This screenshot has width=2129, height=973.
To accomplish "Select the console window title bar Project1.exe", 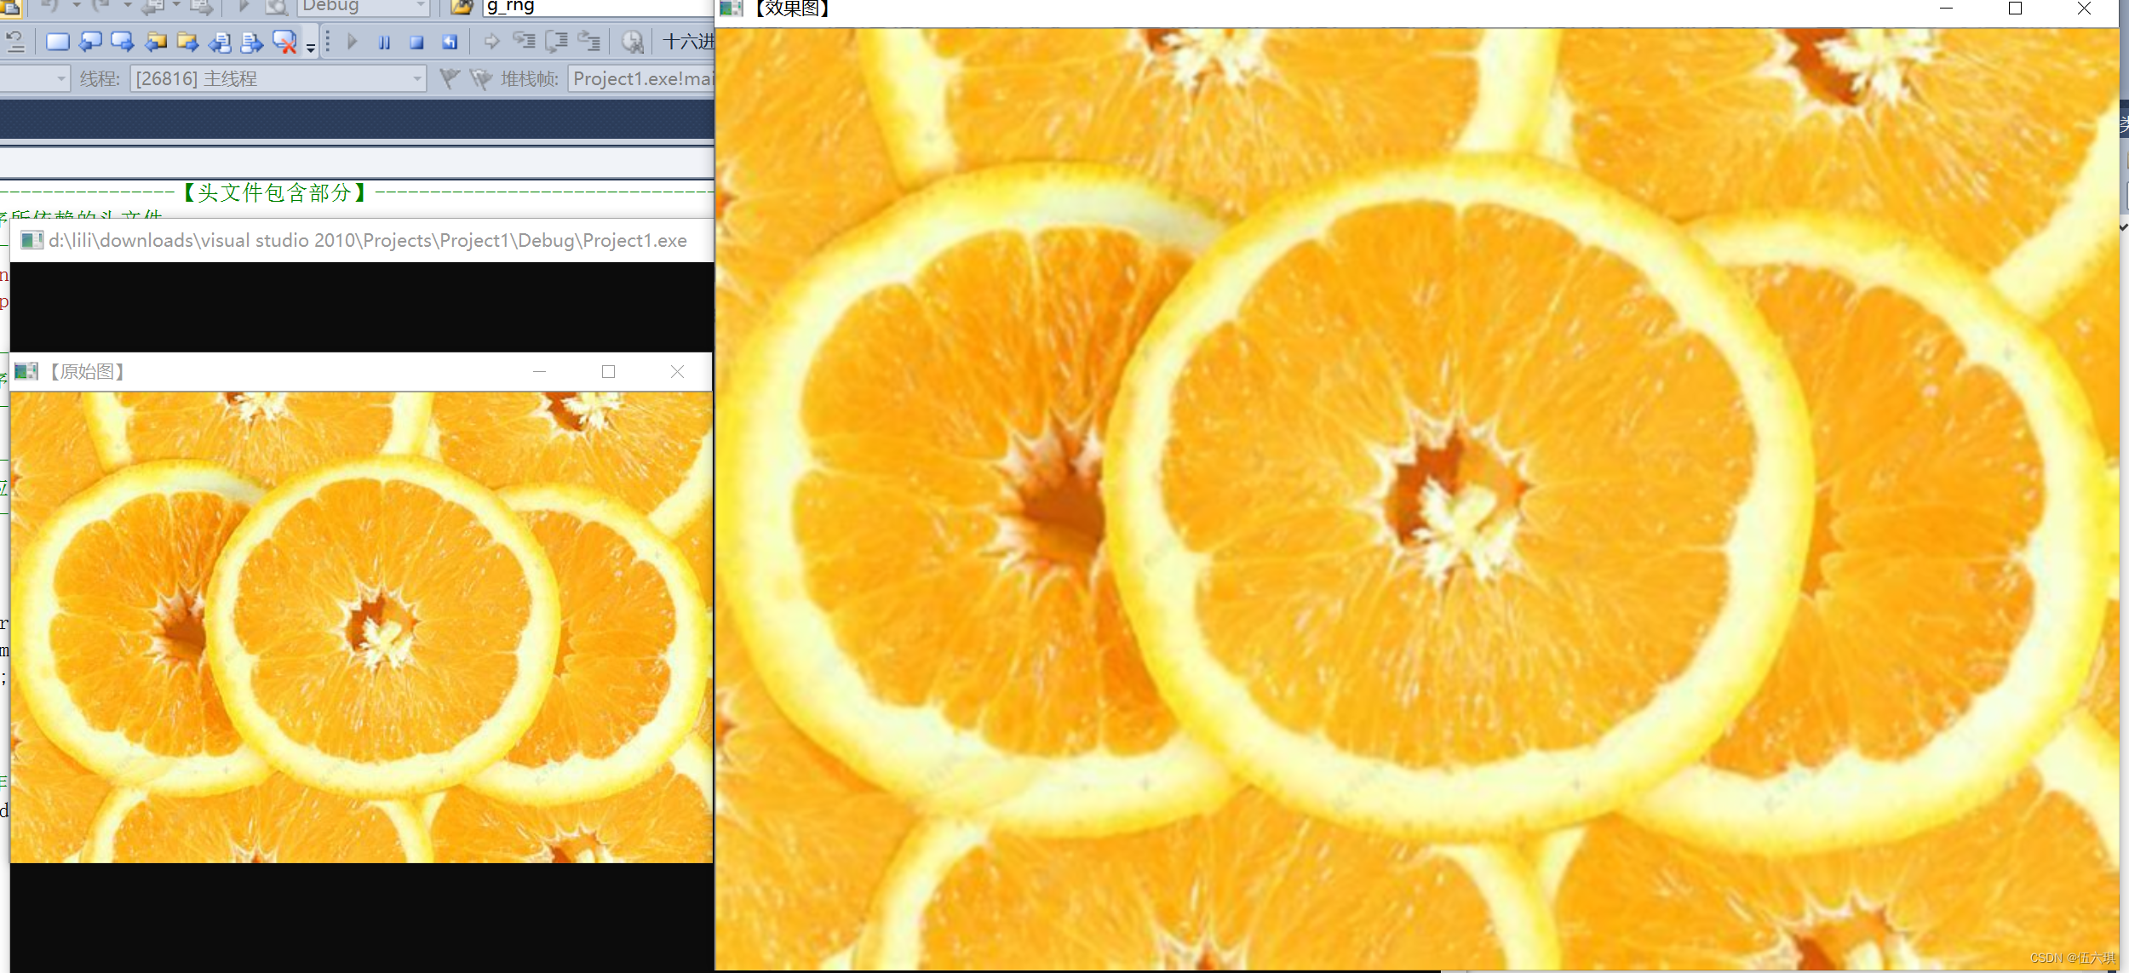I will coord(362,241).
